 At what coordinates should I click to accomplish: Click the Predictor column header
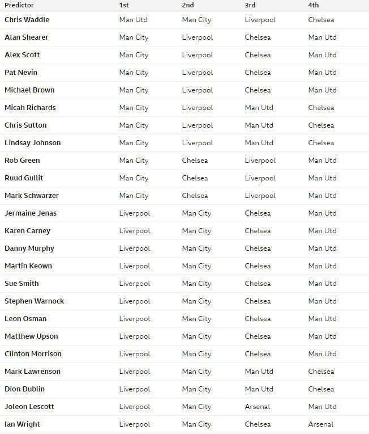pyautogui.click(x=19, y=5)
